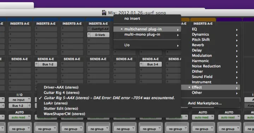Open the no input dropdown
The width and height of the screenshot is (254, 133).
click(19, 100)
